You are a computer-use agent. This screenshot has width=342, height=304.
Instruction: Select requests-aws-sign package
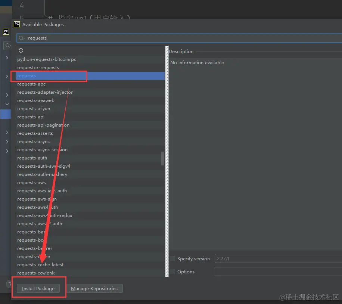pos(90,199)
